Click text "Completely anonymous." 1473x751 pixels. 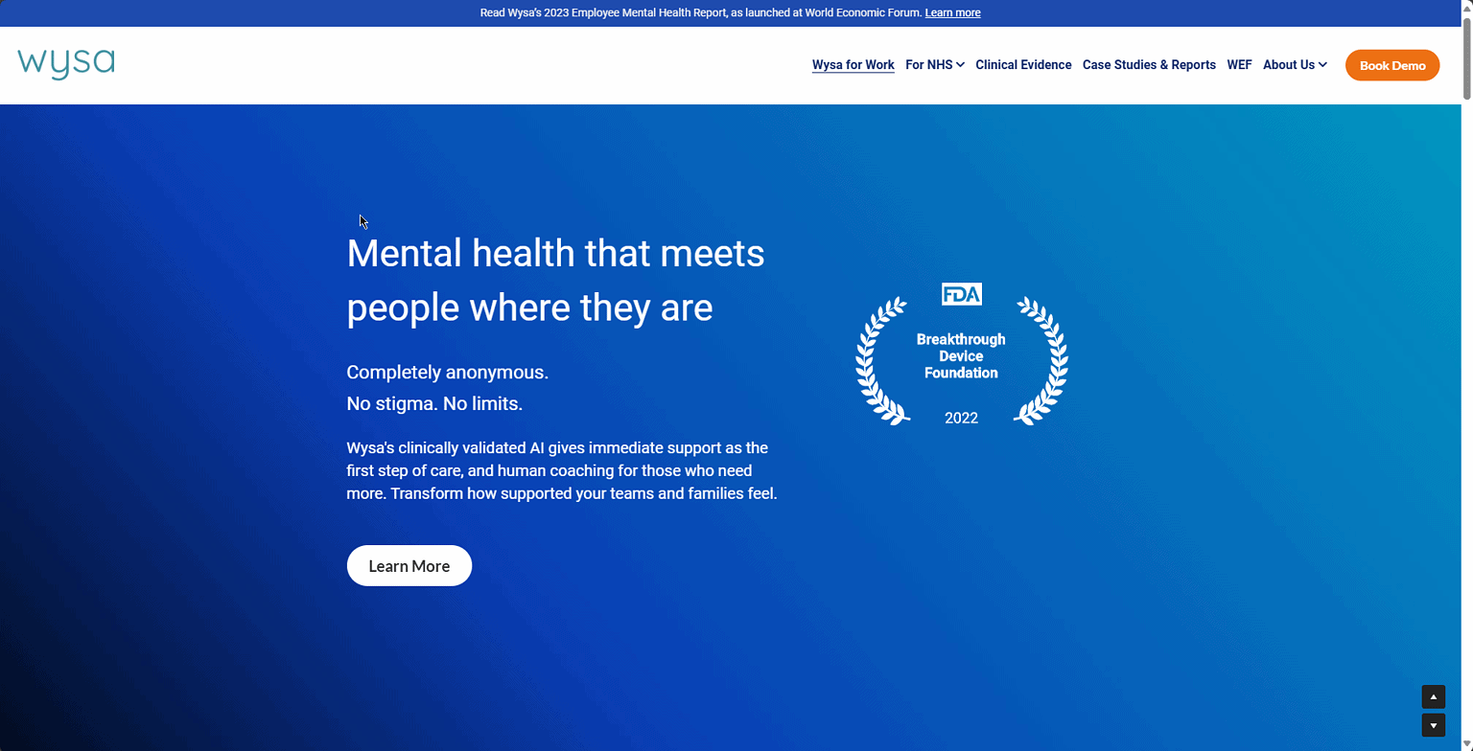447,372
